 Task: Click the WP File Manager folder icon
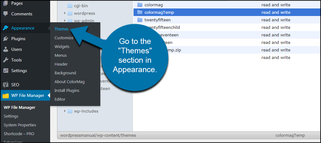tap(6, 95)
